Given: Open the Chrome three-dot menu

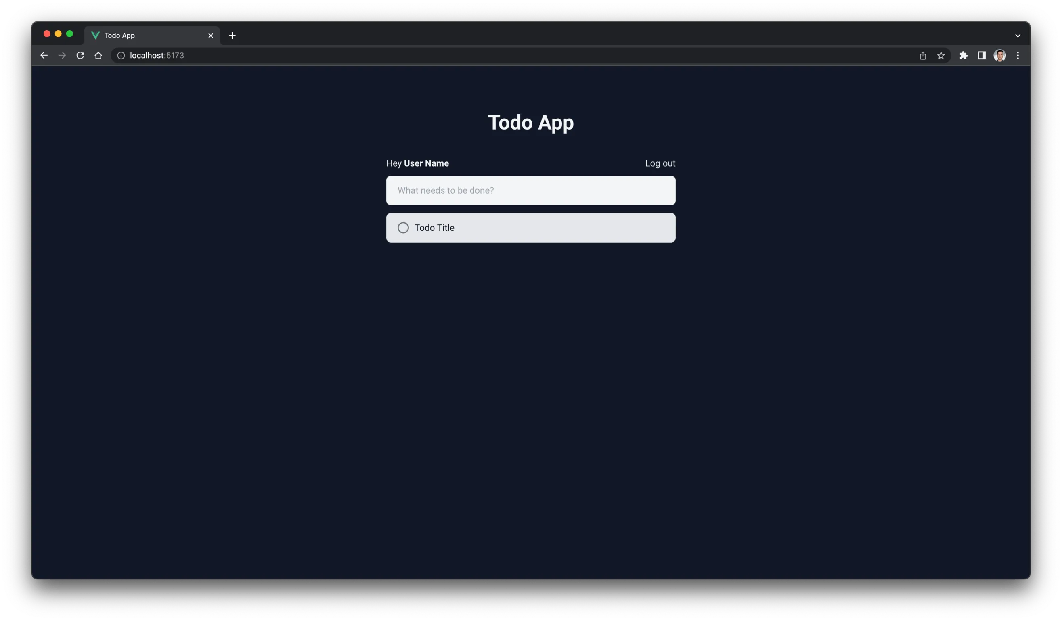Looking at the screenshot, I should click(x=1018, y=56).
